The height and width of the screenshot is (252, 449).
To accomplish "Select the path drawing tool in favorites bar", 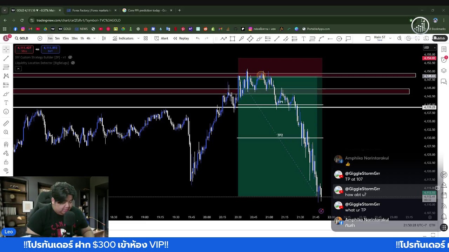I will 223,38.
